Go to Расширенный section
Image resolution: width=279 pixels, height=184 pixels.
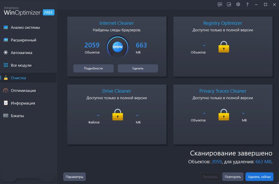pos(29,40)
